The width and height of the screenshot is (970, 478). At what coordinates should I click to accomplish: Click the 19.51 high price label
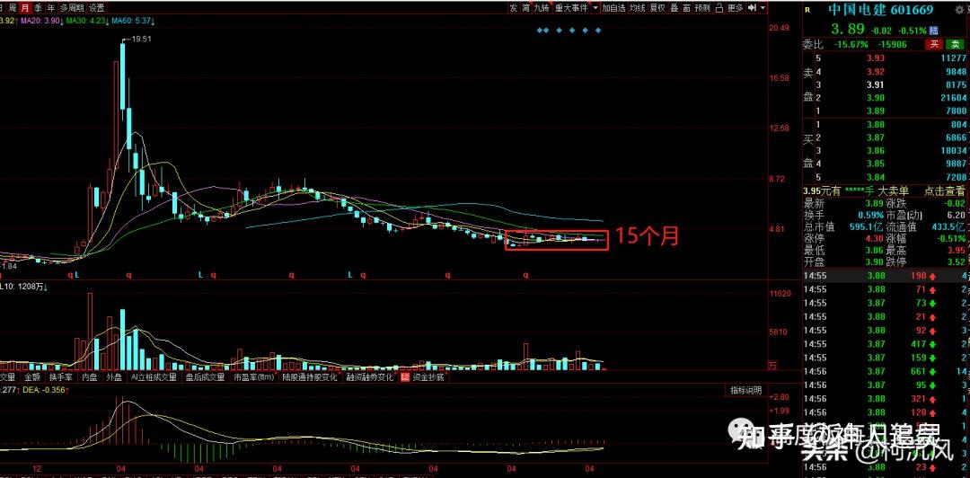(142, 39)
